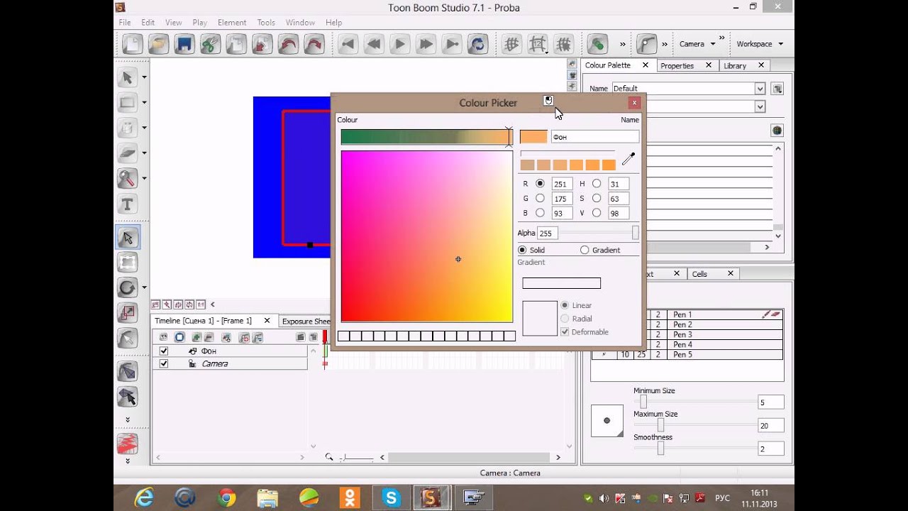Pick a color with the eyedropper
The height and width of the screenshot is (511, 908).
[x=629, y=158]
